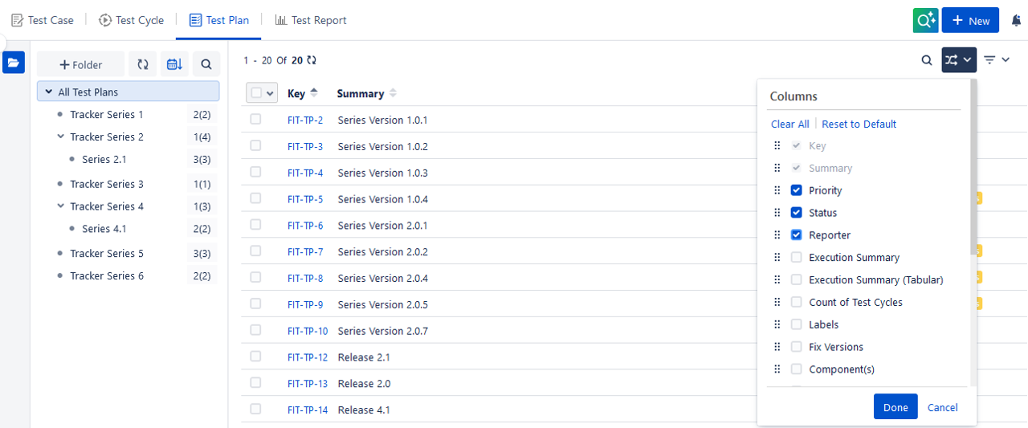Click the Reset to Default link
The image size is (1028, 428).
[859, 124]
